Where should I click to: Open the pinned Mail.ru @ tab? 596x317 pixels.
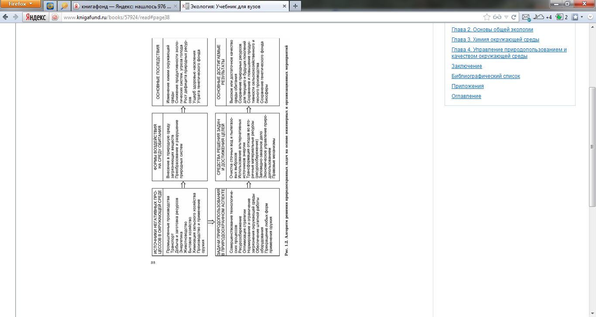coord(50,6)
